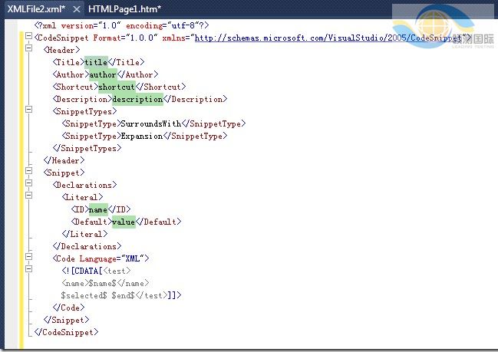Select the highlighted 'shortcut' placeholder
This screenshot has height=352, width=498.
point(117,87)
